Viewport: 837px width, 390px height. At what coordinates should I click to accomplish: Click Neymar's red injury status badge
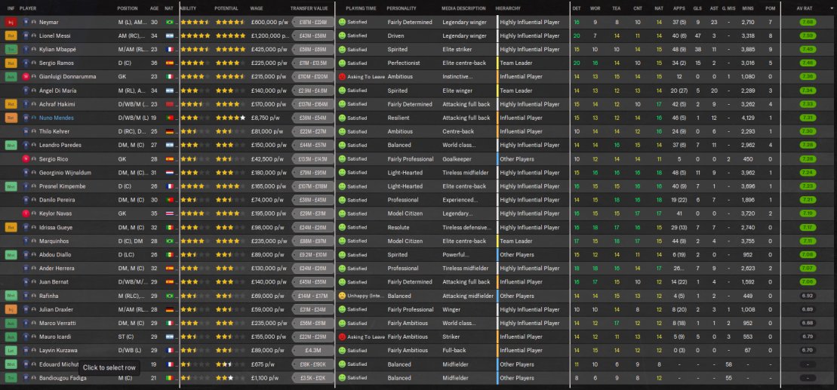11,22
